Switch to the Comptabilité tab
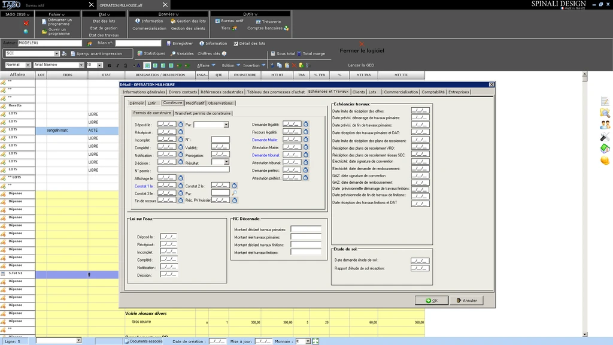This screenshot has height=345, width=613. pos(432,92)
